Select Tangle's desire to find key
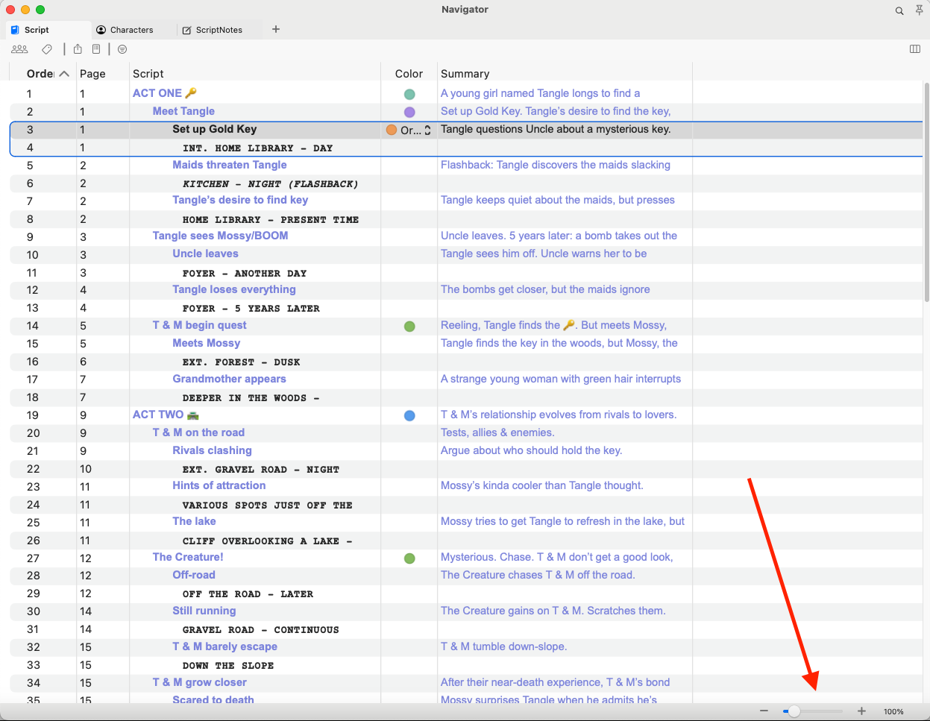The width and height of the screenshot is (930, 721). [x=240, y=200]
